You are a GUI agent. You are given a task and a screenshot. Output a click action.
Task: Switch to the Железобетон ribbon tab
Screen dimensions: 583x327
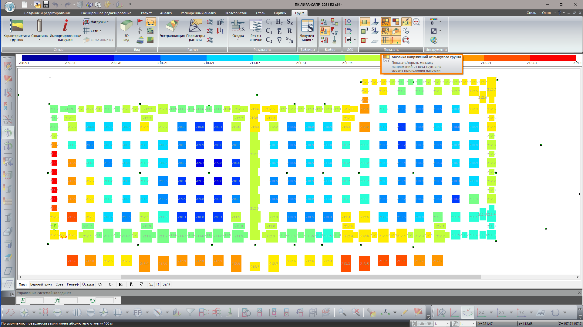[x=236, y=13]
